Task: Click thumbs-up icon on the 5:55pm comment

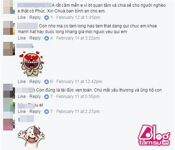Action: [46, 97]
